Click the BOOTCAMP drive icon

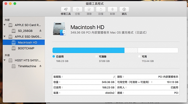coord(14,48)
